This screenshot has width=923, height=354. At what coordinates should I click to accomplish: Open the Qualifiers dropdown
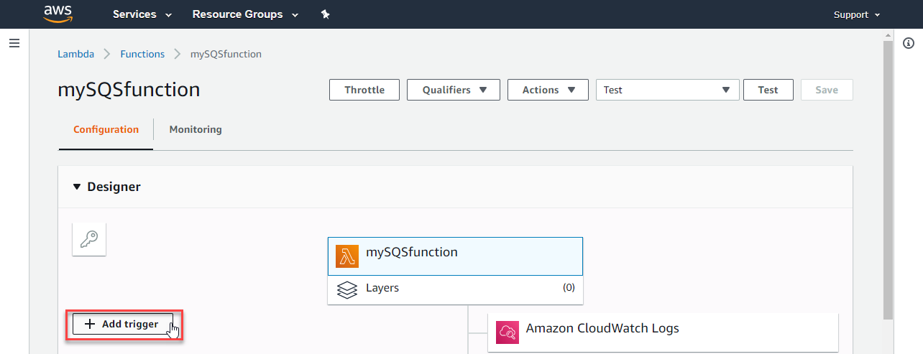click(454, 90)
